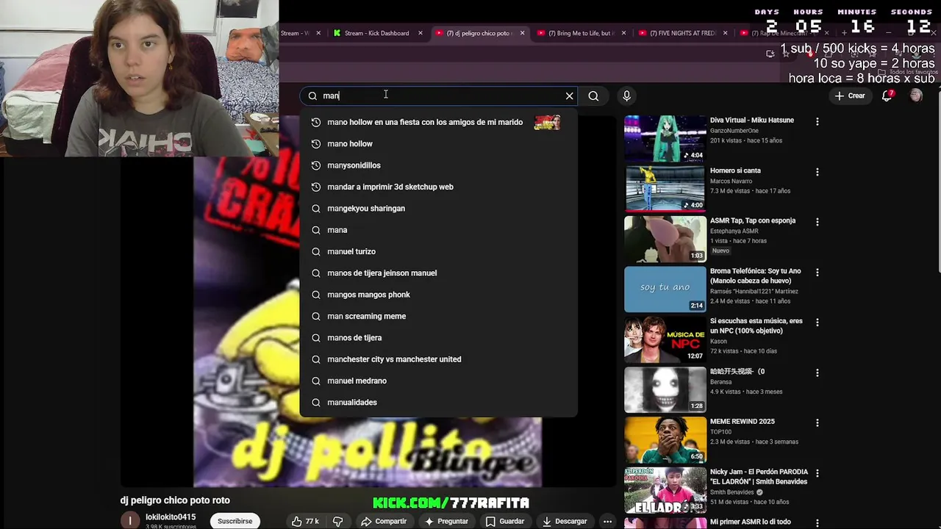Open the 'soy tu ano' video thumbnail

point(665,289)
